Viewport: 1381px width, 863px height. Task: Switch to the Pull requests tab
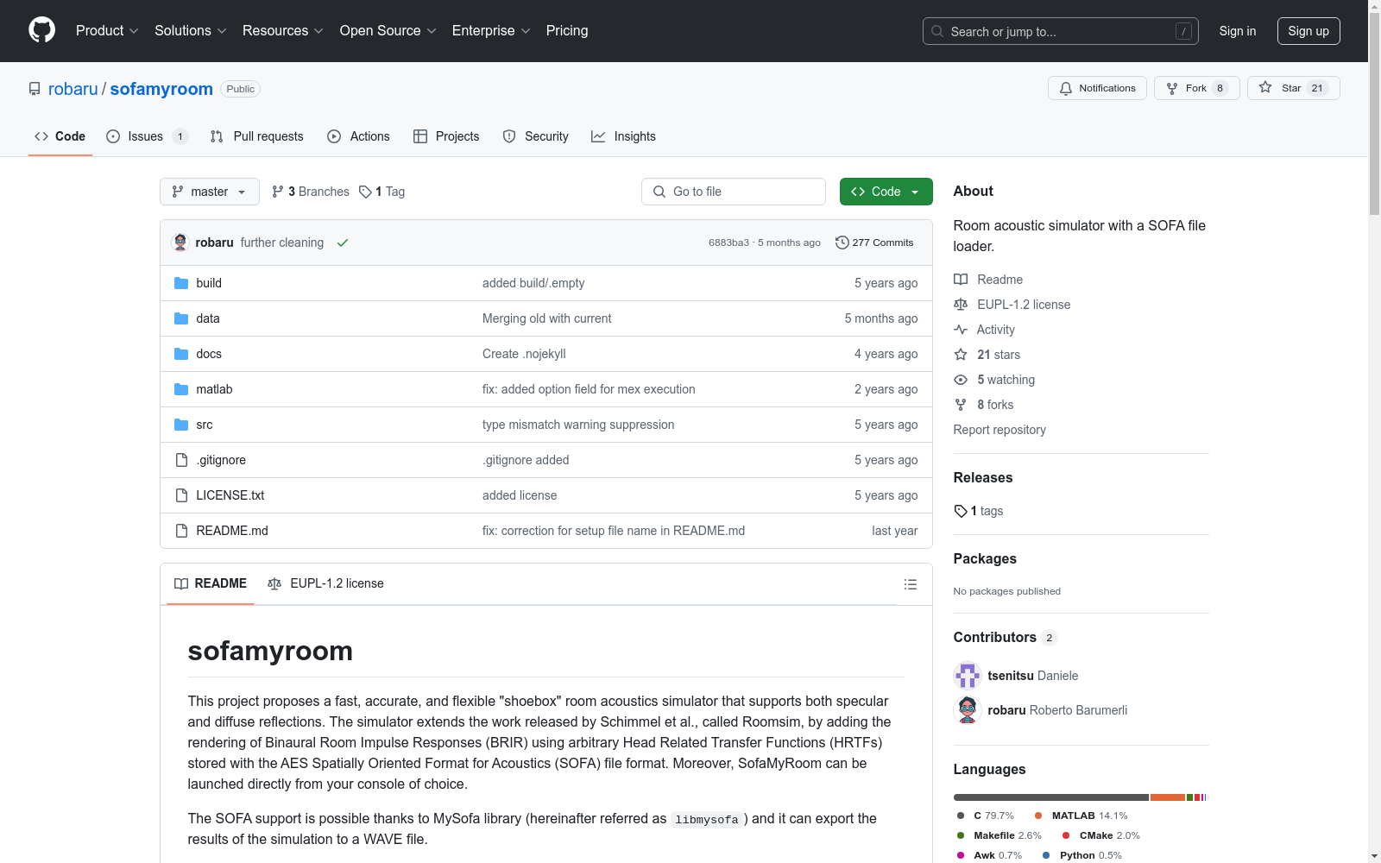coord(256,136)
